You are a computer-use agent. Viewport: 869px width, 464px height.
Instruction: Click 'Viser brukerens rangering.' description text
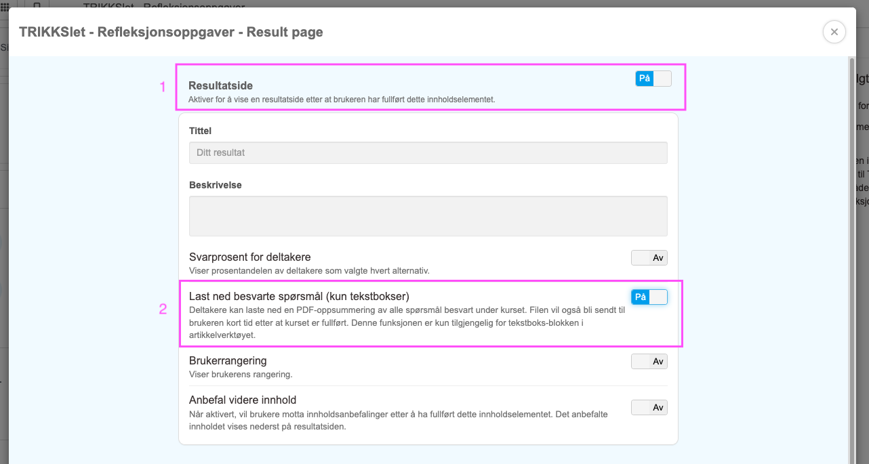pyautogui.click(x=241, y=374)
